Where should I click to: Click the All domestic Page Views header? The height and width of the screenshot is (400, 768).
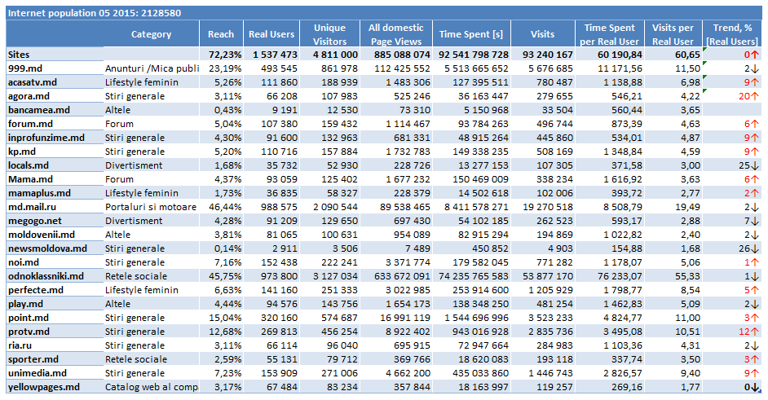[395, 34]
